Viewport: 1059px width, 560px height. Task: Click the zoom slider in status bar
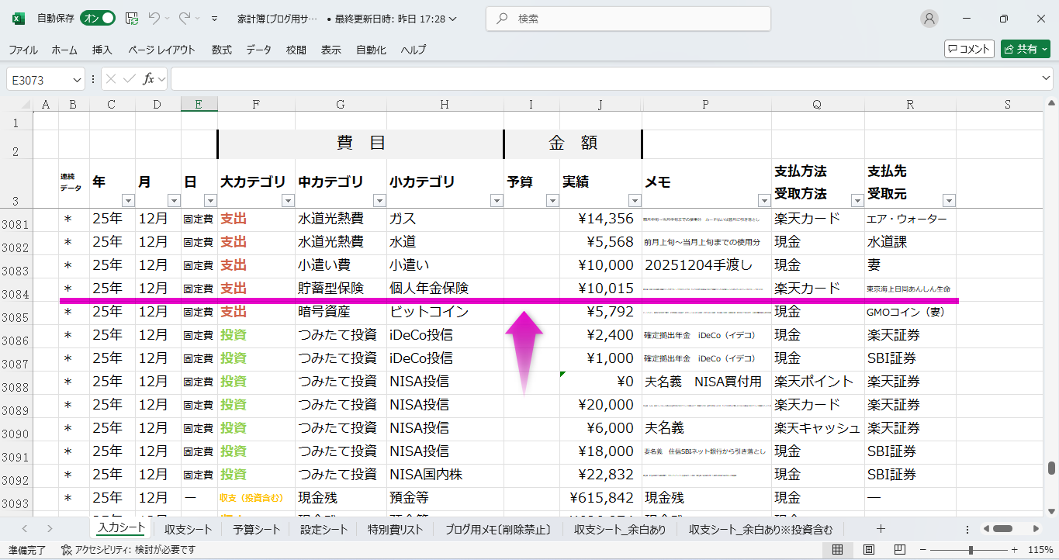coord(971,550)
